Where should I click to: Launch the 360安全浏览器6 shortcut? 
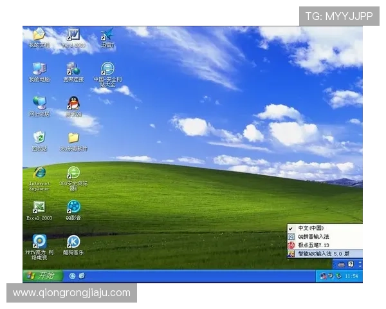(73, 178)
